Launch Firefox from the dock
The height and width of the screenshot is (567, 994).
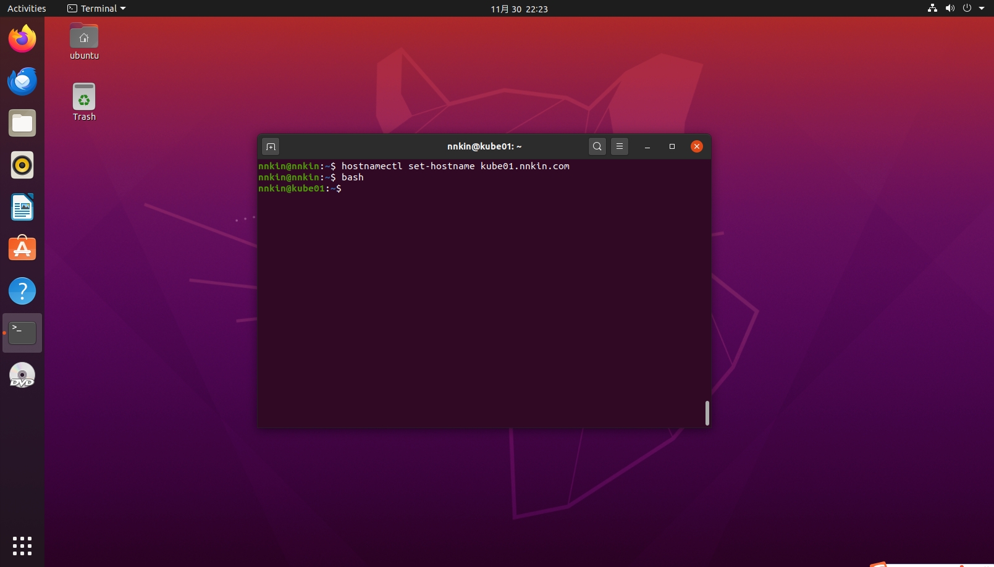point(22,39)
